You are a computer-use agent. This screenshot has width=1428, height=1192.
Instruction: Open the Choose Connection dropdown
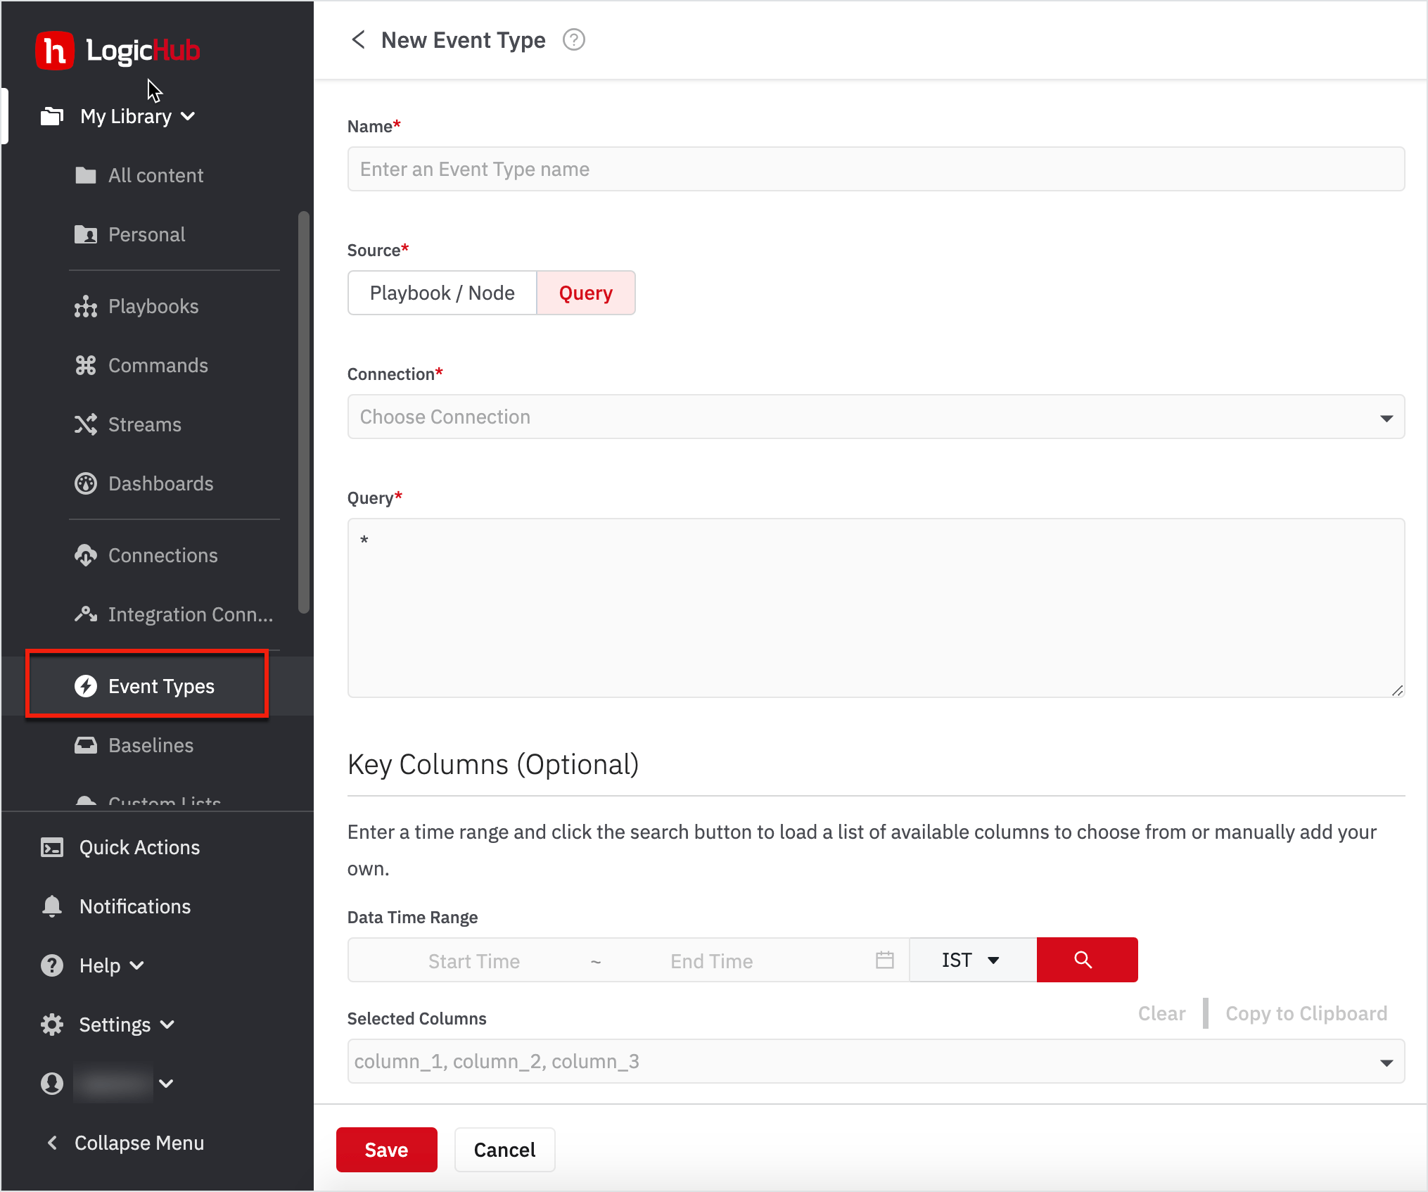click(875, 417)
